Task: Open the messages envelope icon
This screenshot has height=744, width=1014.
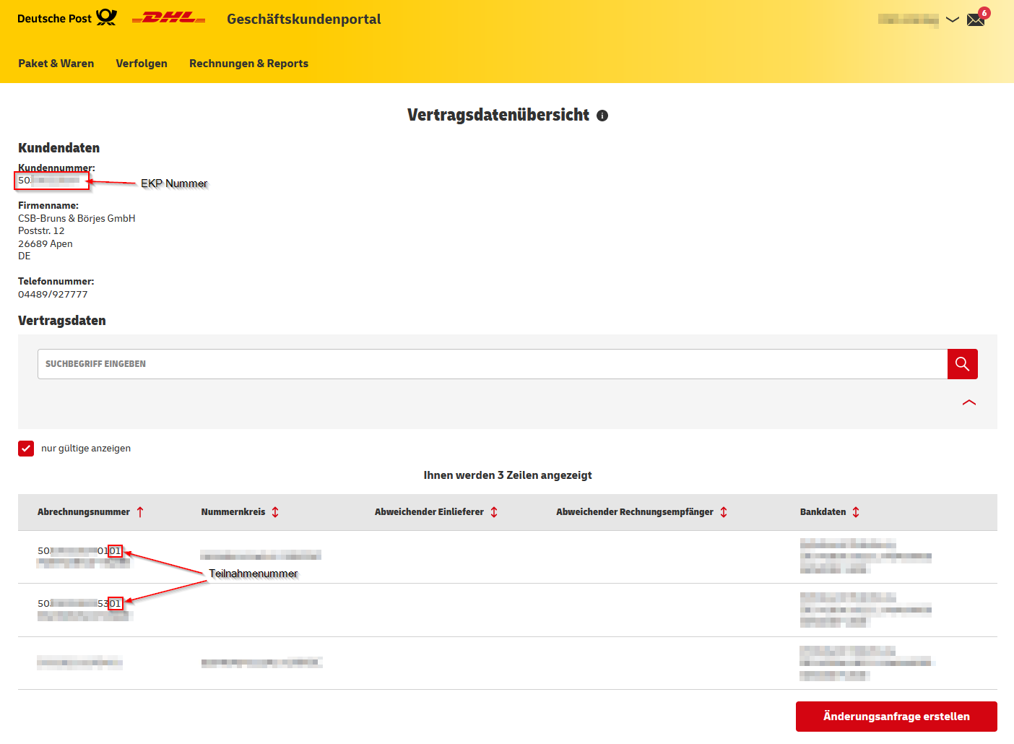Action: coord(976,20)
